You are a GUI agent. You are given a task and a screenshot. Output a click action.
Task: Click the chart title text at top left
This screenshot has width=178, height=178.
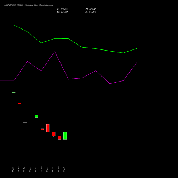coord(29,5)
